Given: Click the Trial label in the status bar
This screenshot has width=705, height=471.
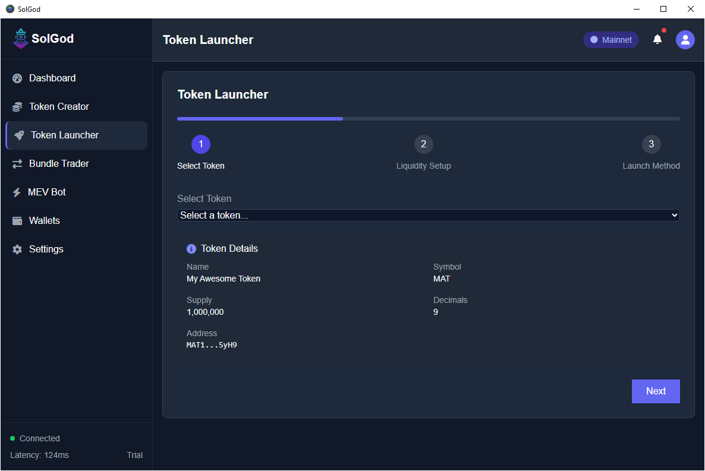Looking at the screenshot, I should (135, 455).
